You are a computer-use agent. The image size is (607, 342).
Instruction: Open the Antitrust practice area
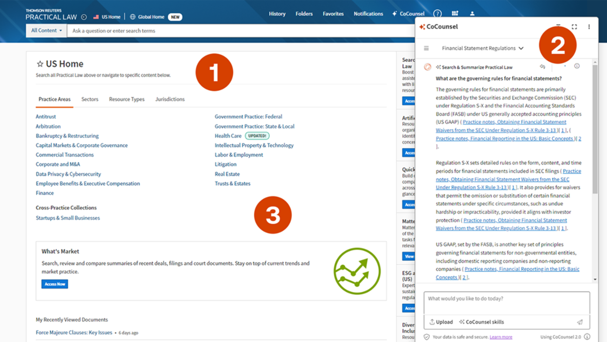(46, 117)
